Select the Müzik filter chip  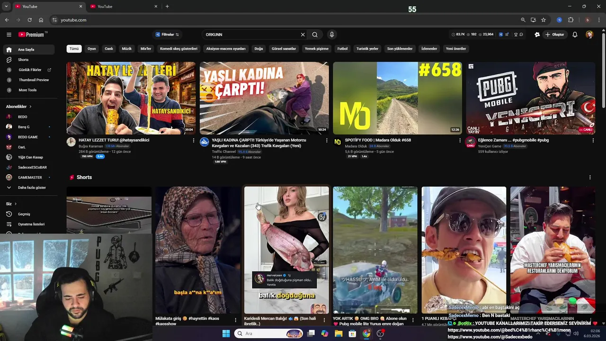coord(127,49)
